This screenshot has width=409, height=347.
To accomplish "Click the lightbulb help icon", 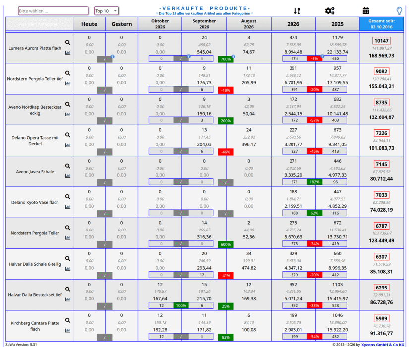I will 399,11.
